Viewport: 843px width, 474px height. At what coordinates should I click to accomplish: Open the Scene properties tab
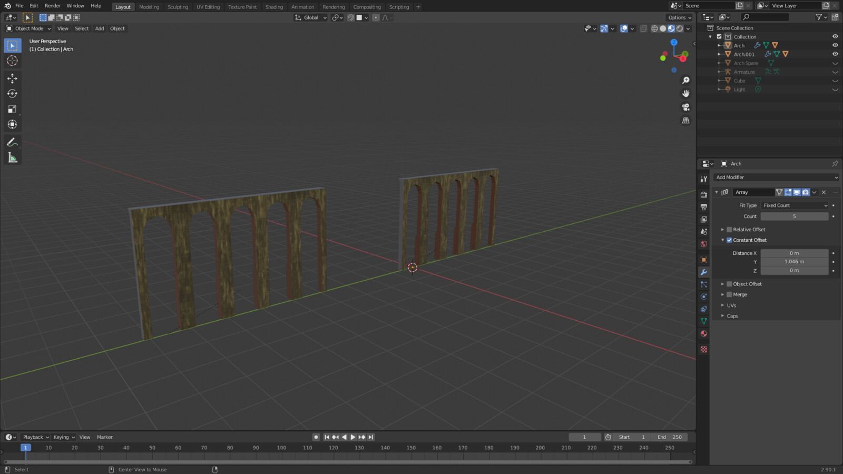coord(704,232)
